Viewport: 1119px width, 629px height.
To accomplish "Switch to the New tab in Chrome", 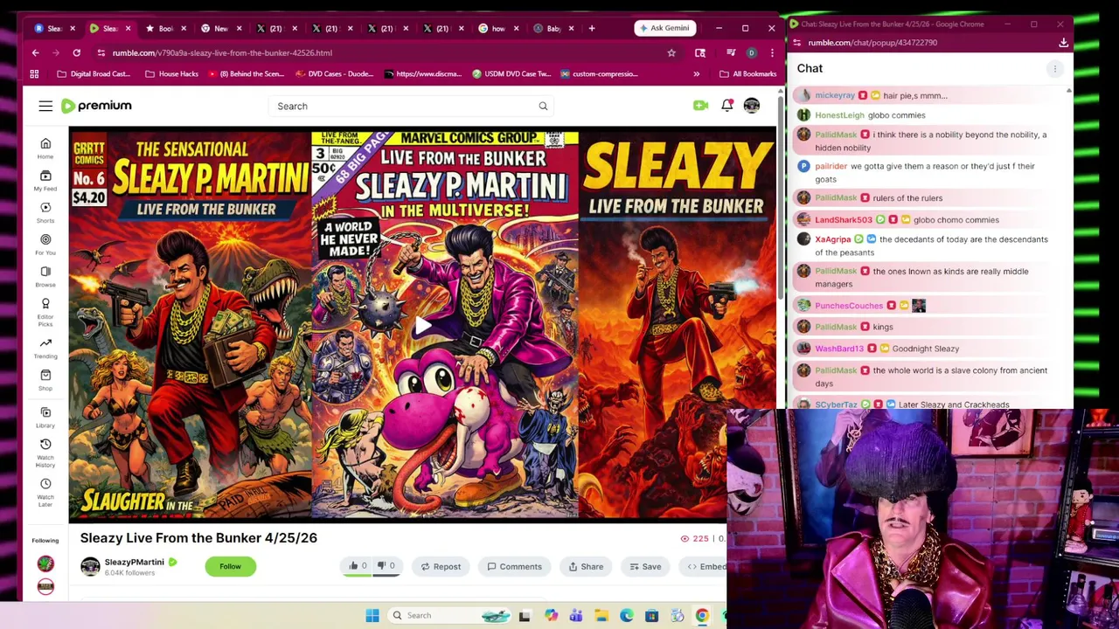I will pyautogui.click(x=221, y=28).
